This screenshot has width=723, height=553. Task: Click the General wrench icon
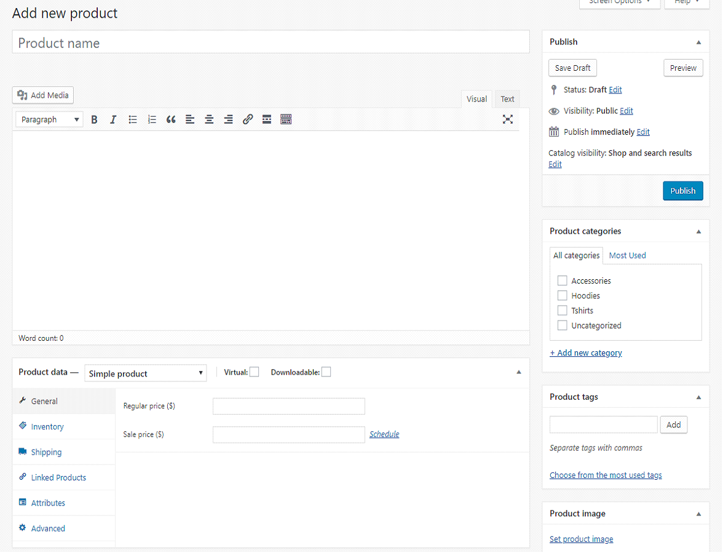[22, 400]
